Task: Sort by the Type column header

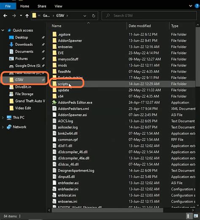Action: pyautogui.click(x=175, y=26)
